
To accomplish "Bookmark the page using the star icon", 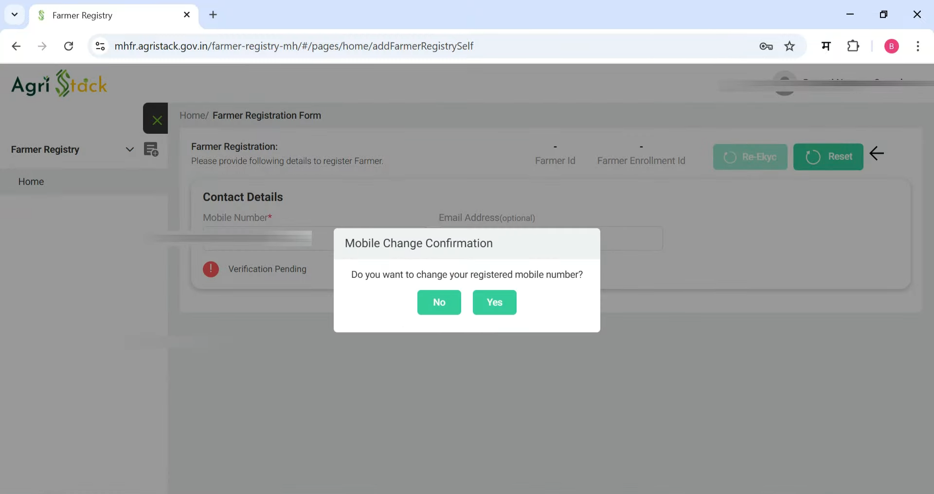I will (x=790, y=46).
